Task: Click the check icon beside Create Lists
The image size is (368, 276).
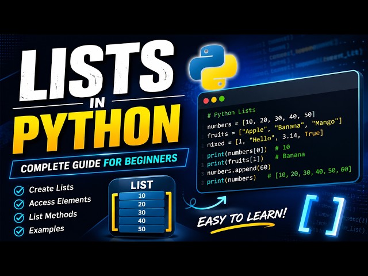Action: point(19,190)
